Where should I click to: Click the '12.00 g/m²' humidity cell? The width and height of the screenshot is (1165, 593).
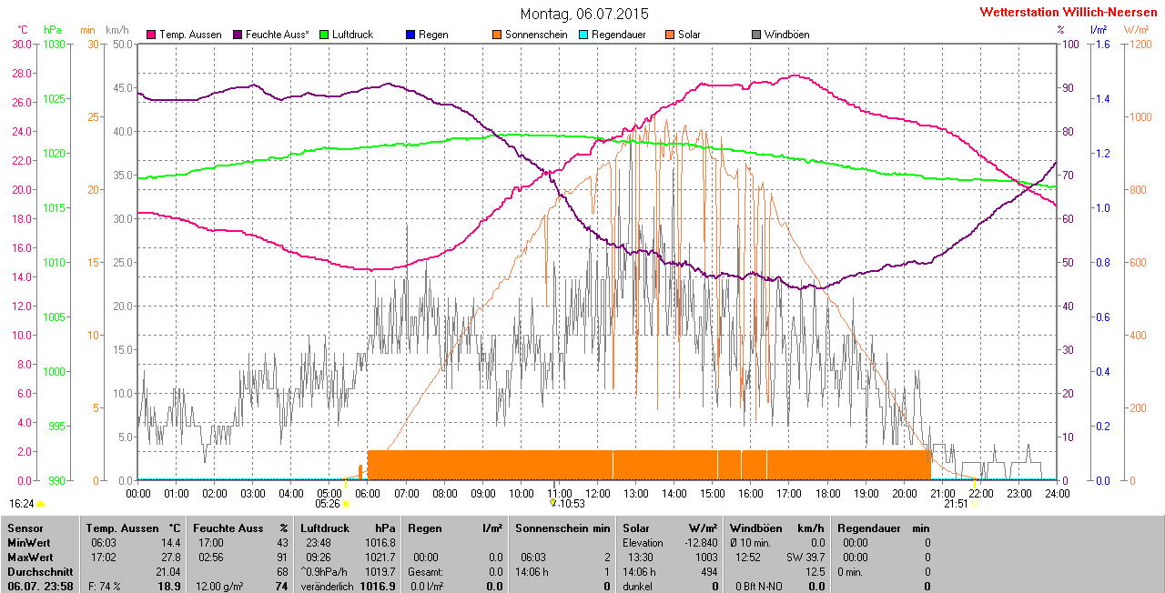(x=220, y=586)
